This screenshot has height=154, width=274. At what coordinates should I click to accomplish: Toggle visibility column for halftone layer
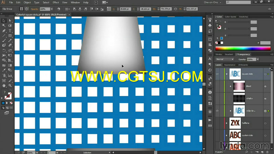click(217, 123)
